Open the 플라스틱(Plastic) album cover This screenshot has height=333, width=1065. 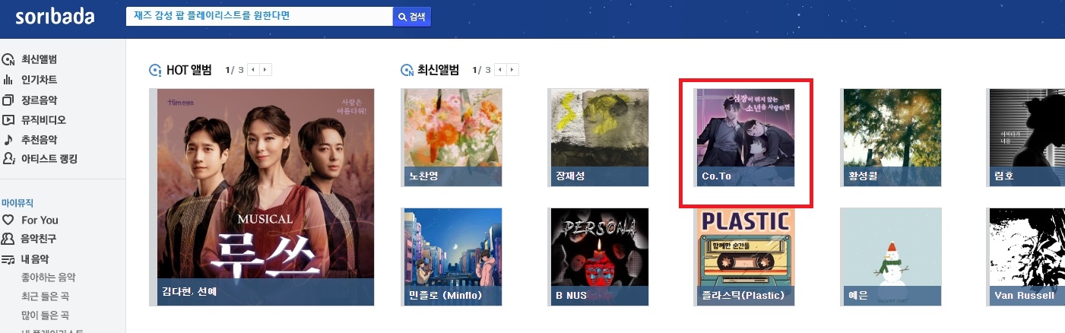746,257
